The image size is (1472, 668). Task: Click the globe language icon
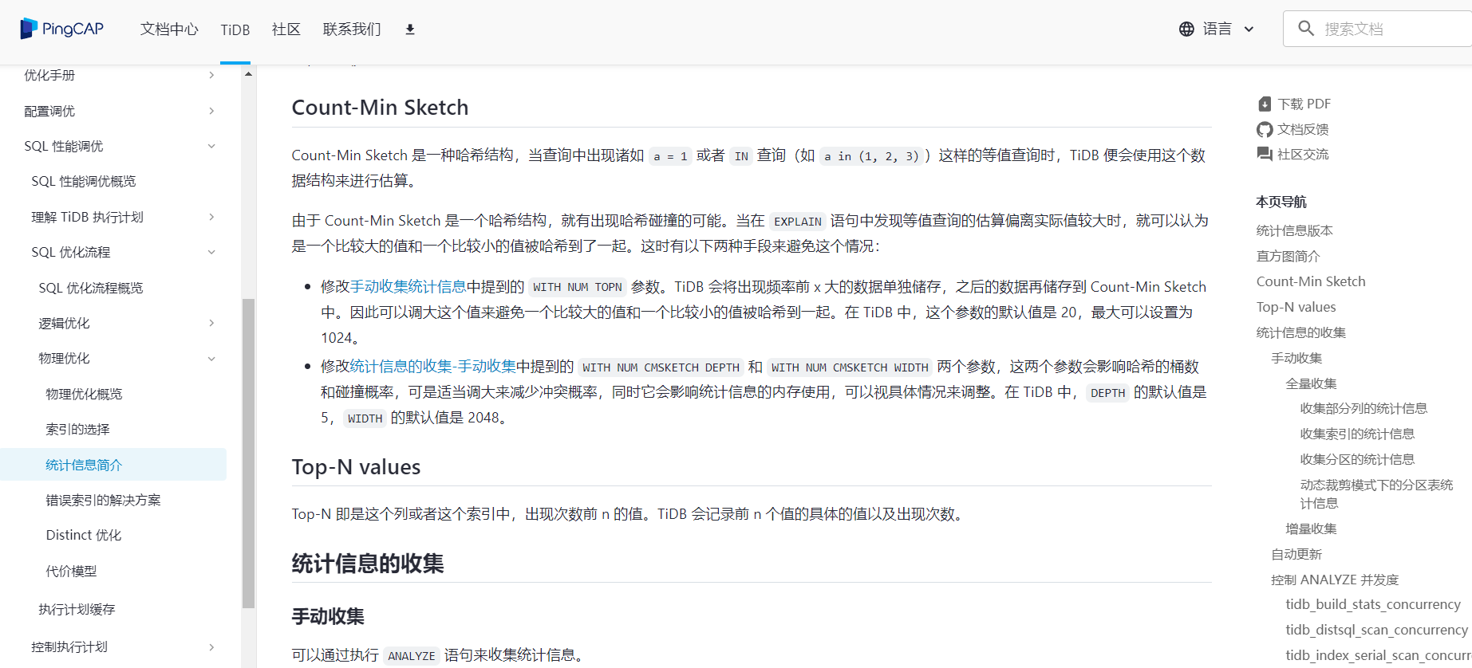1186,29
